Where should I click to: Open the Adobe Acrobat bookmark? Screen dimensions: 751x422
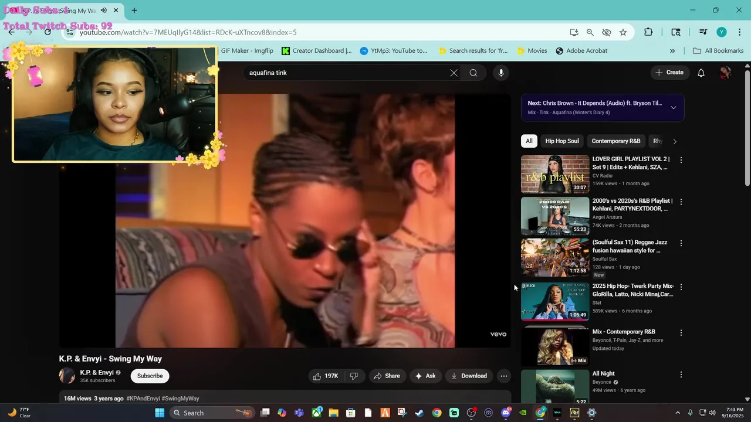click(x=581, y=51)
